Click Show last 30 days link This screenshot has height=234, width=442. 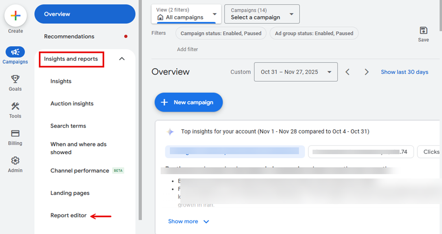point(404,72)
